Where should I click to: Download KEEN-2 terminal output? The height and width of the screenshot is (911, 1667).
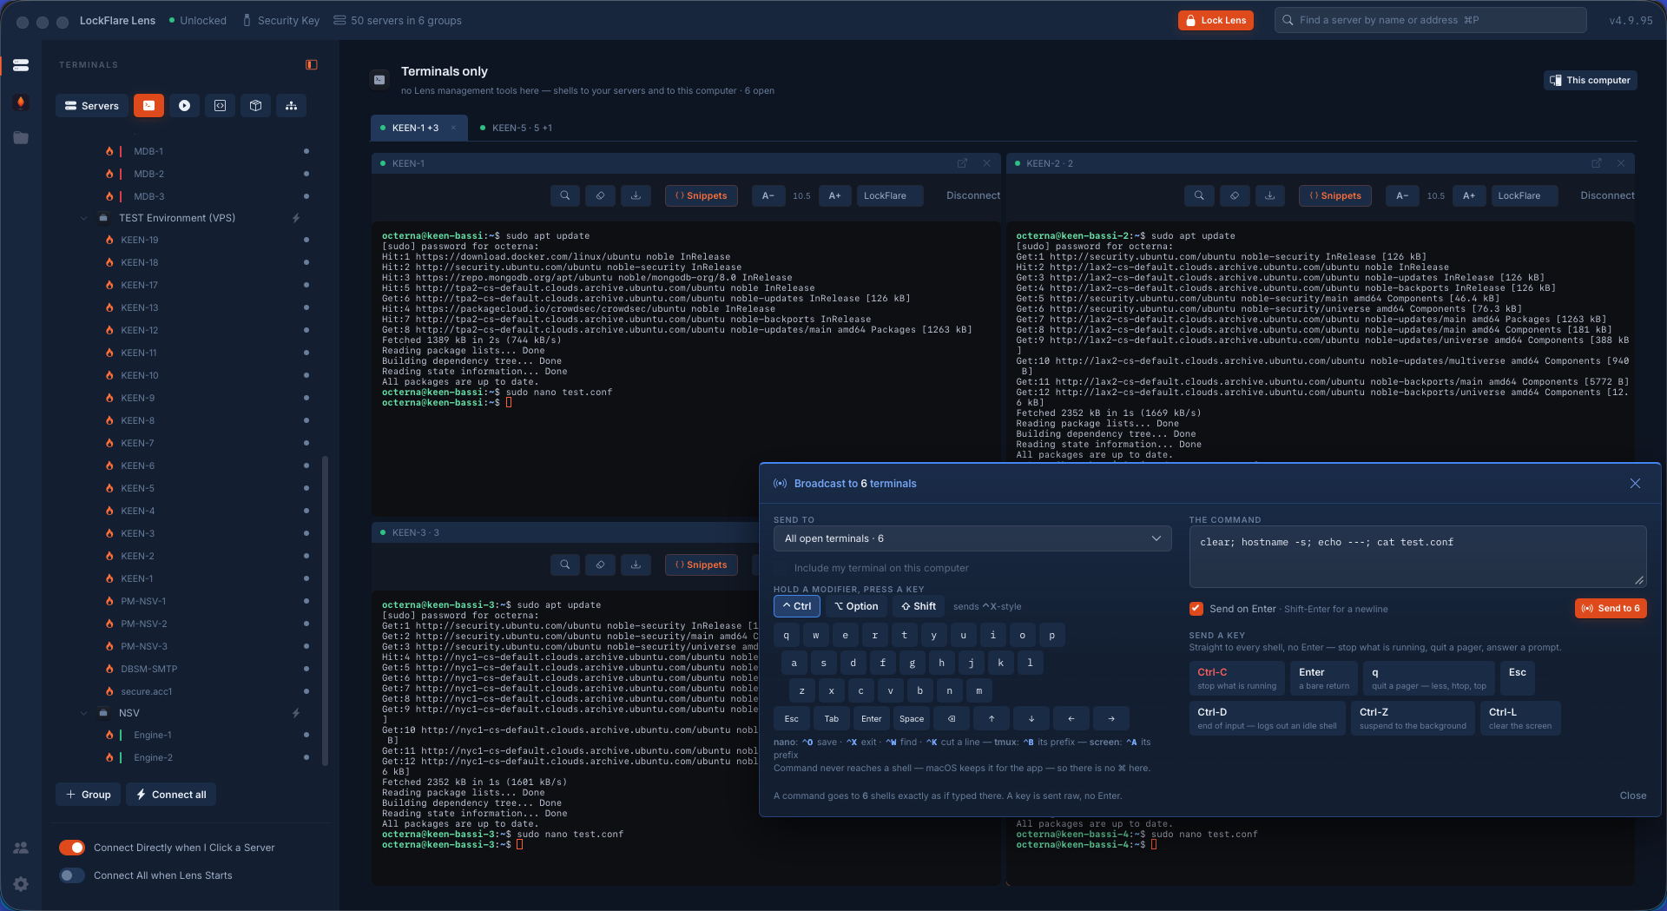[x=1270, y=196]
